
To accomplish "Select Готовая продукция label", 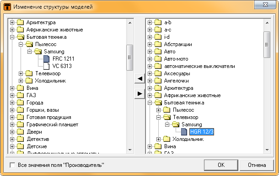I will 49,117.
